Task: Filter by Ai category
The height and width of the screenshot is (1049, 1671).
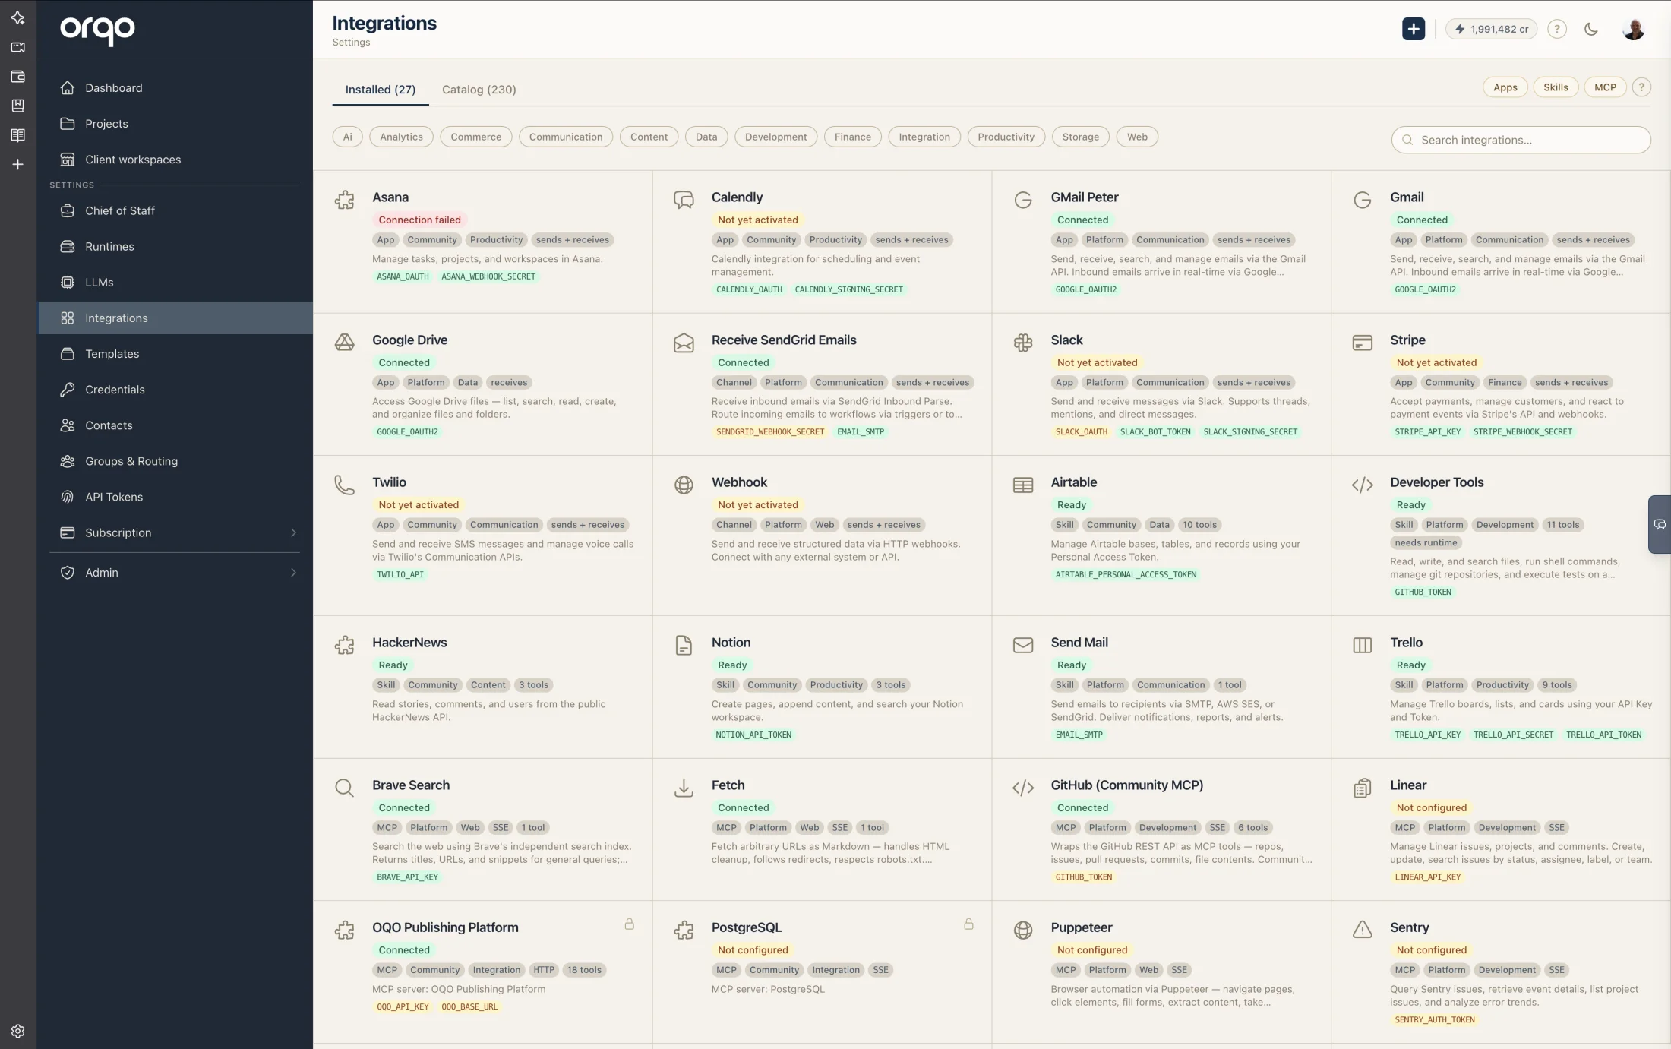Action: pos(347,137)
